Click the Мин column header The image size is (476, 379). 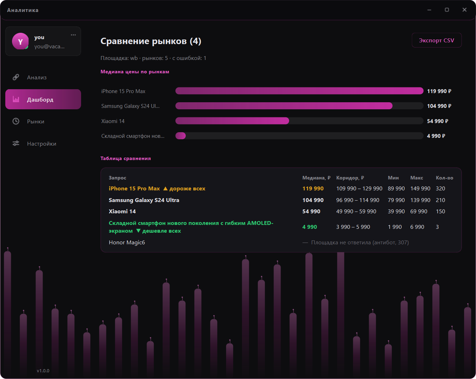click(x=393, y=178)
